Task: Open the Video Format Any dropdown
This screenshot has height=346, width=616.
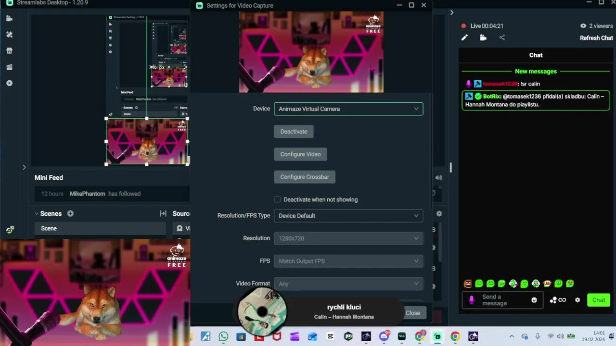Action: [x=348, y=284]
